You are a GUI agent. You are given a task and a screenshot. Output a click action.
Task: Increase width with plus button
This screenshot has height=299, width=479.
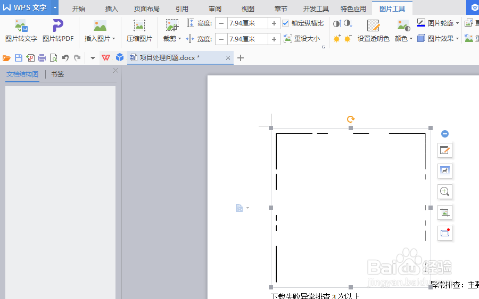[274, 39]
